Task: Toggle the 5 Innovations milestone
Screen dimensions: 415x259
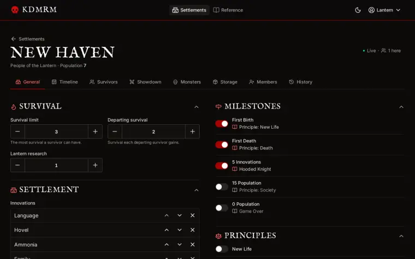Action: 222,165
